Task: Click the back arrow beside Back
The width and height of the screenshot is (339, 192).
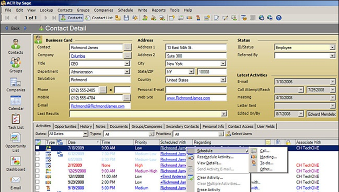Action: (x=7, y=28)
